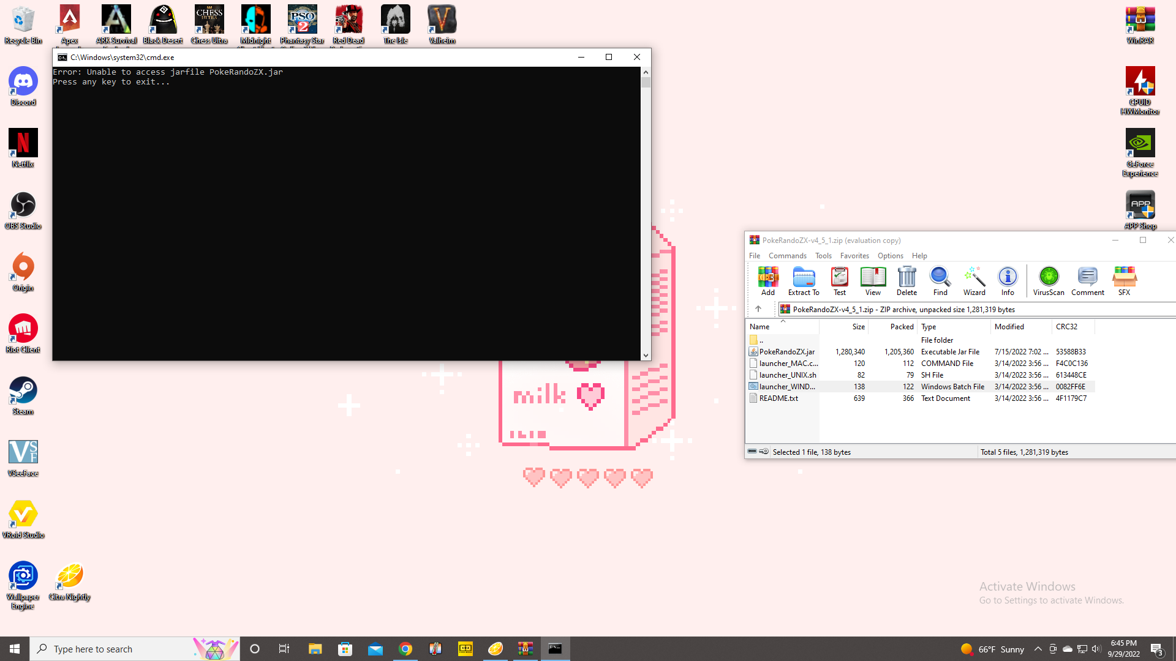Image resolution: width=1176 pixels, height=661 pixels.
Task: Select launcher_MAC.c... file in the list
Action: coord(921,364)
